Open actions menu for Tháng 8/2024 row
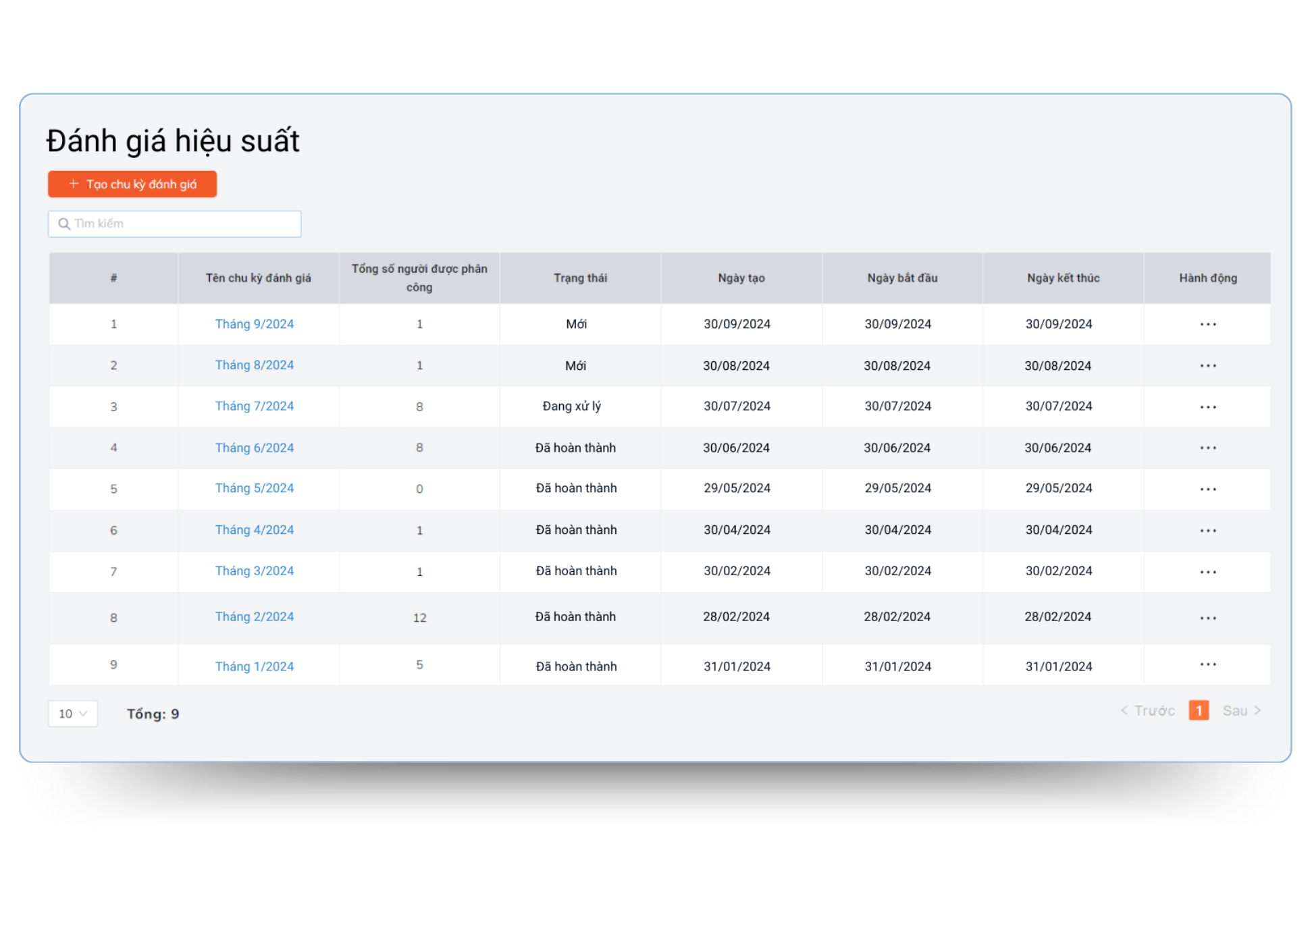This screenshot has height=927, width=1312. [1207, 366]
